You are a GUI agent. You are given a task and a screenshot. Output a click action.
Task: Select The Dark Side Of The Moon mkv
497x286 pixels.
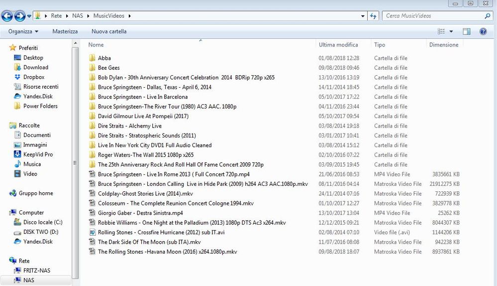[x=149, y=242]
